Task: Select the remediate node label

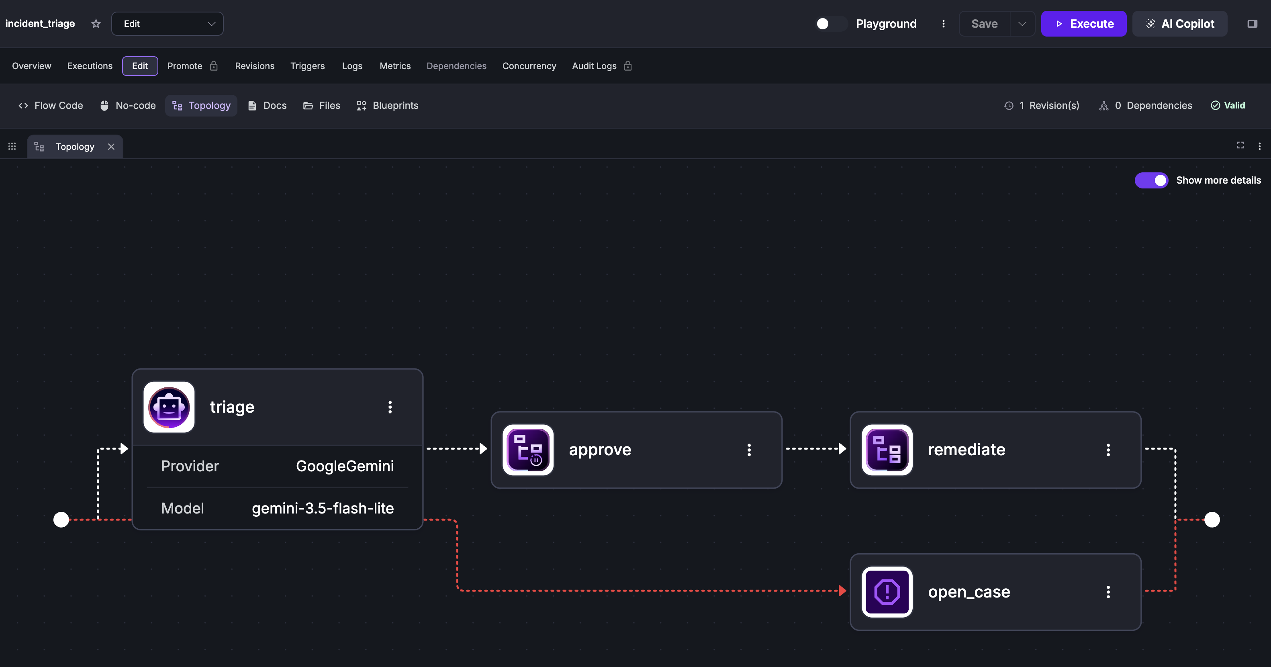Action: [967, 450]
